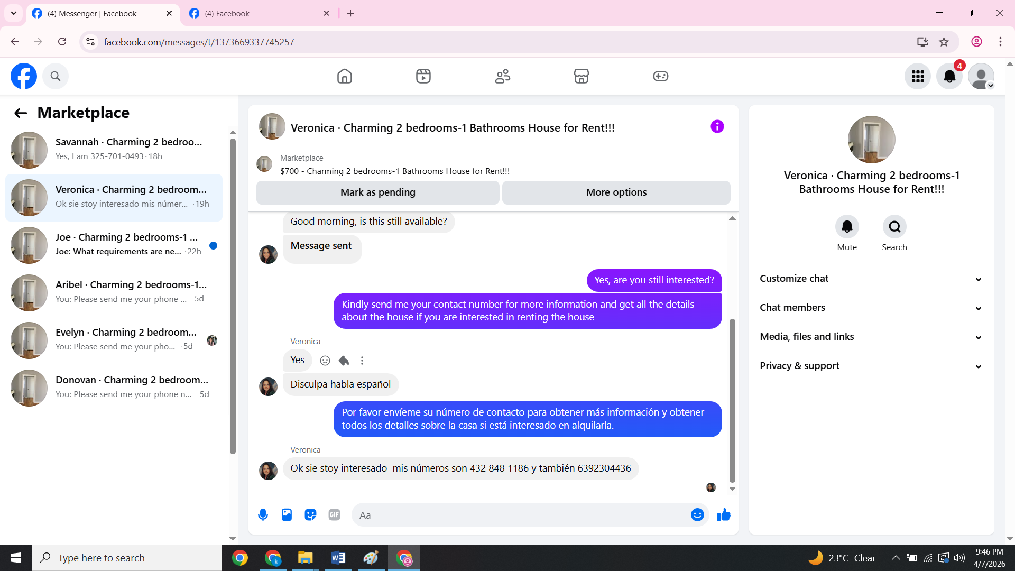This screenshot has width=1015, height=571.
Task: Click the Mark as pending button
Action: tap(377, 192)
